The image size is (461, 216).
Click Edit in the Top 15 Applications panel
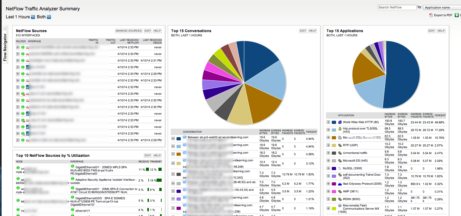click(431, 31)
